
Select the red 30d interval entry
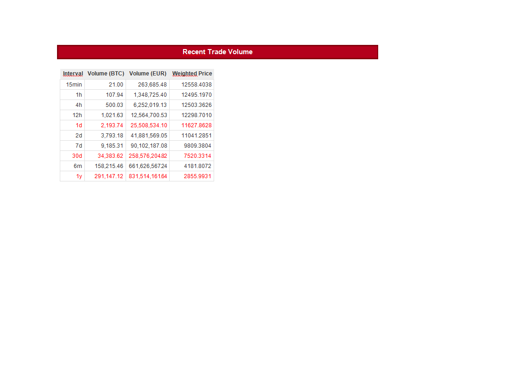pos(77,156)
